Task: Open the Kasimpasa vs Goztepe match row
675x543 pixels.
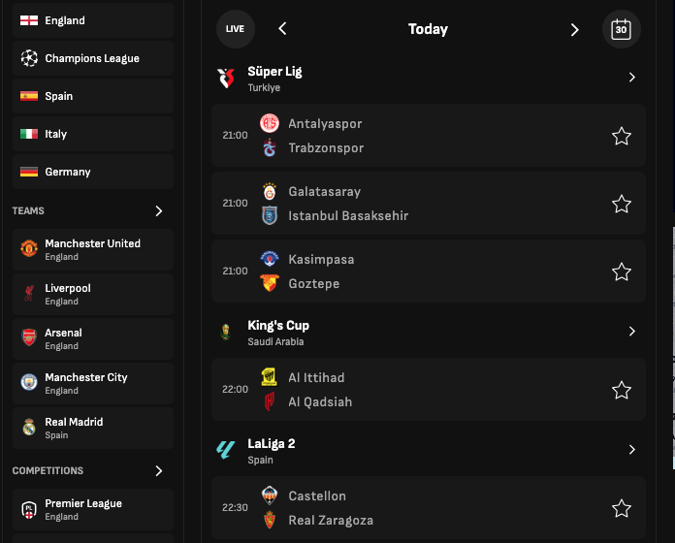Action: 429,271
